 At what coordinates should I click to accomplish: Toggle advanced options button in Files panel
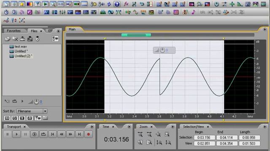click(x=55, y=39)
